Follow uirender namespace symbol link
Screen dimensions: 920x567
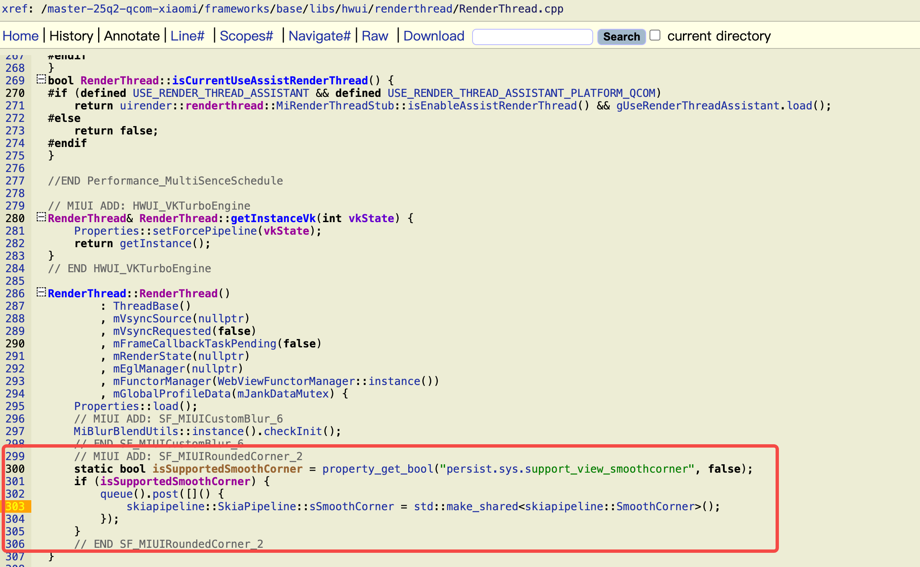tap(146, 106)
